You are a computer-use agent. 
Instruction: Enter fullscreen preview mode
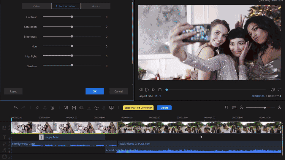pos(279,89)
